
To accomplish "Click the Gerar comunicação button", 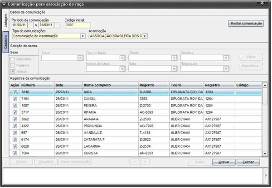I will pos(75,162).
